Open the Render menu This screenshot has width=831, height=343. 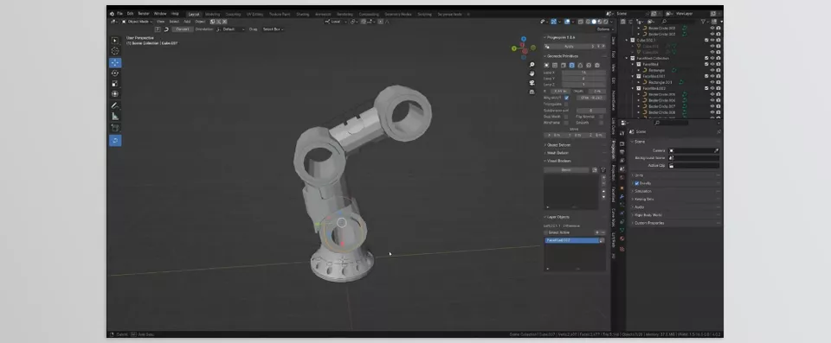tap(144, 14)
